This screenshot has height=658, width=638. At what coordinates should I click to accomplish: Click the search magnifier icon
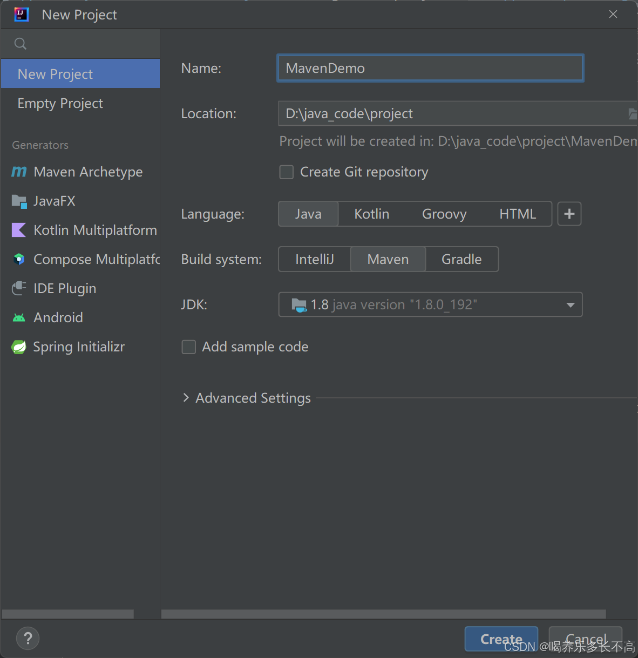(21, 44)
